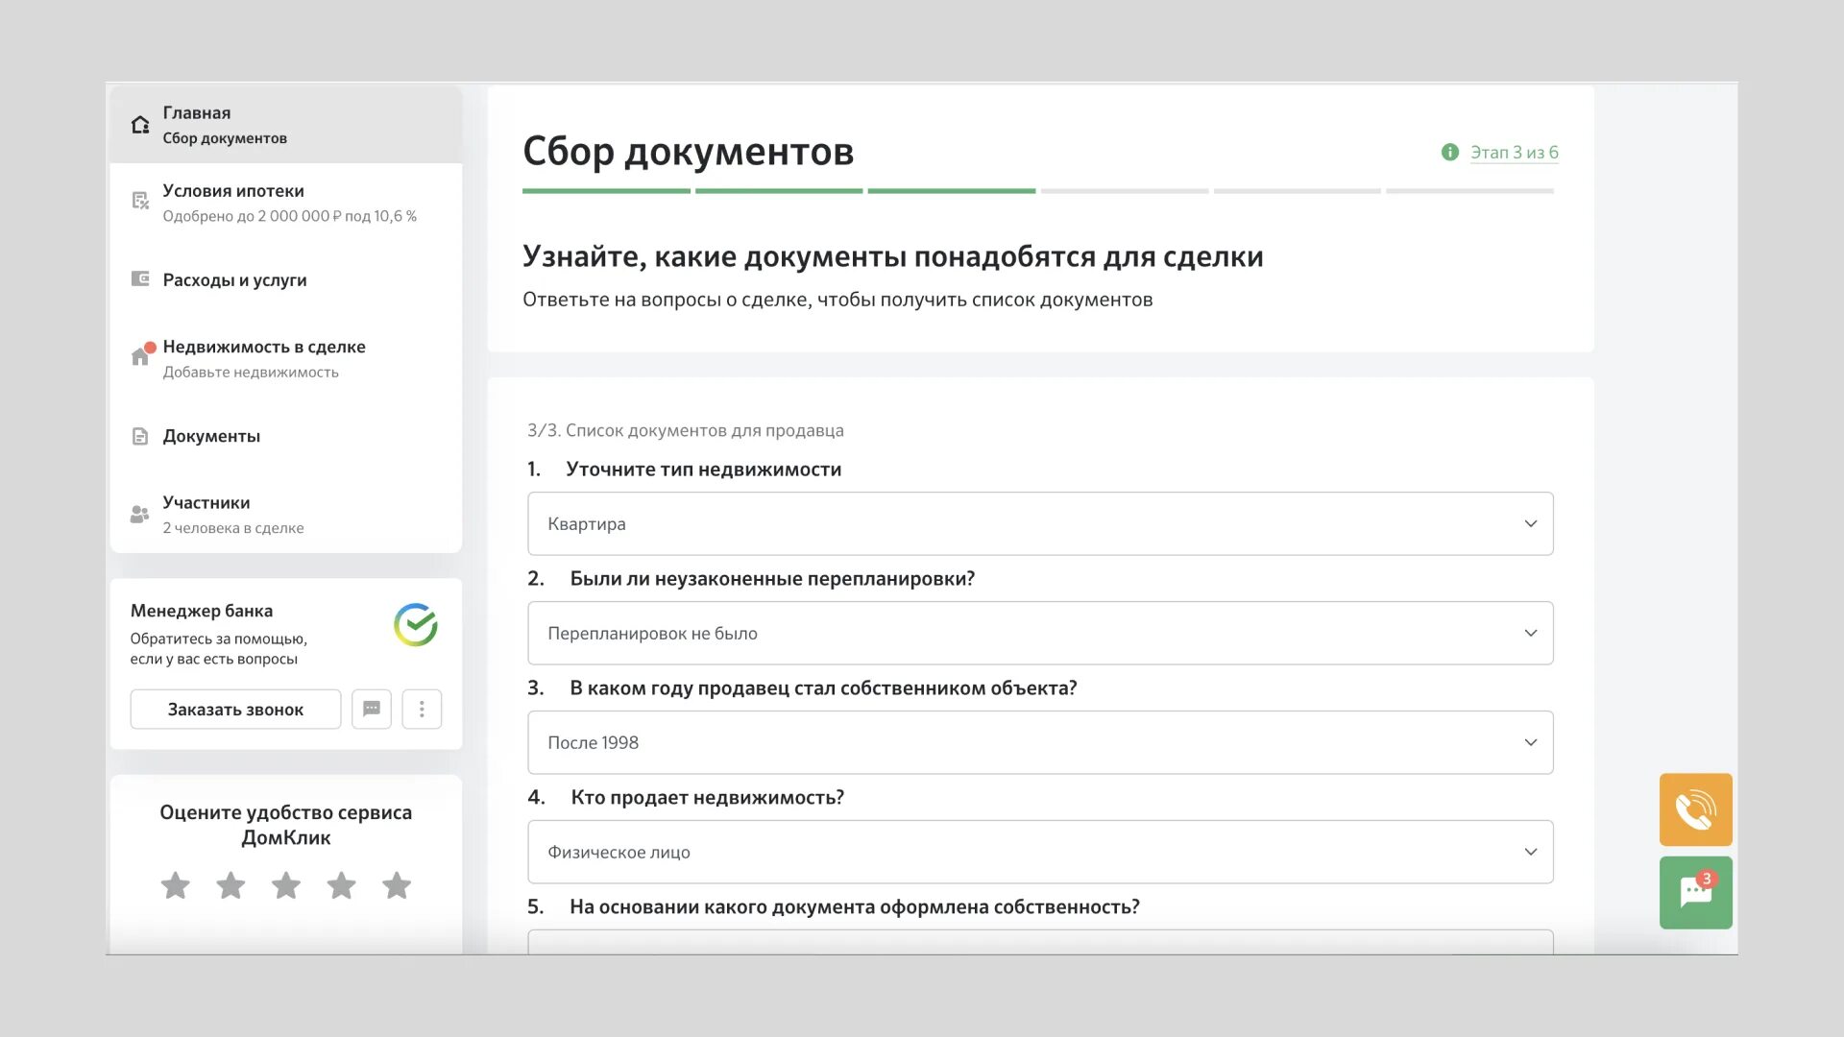
Task: Expand chevron of Физическое лицо field
Action: pos(1531,852)
